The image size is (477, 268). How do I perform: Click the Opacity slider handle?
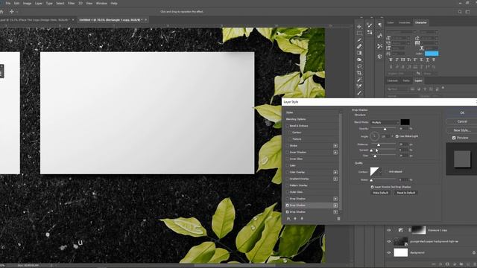coord(385,129)
